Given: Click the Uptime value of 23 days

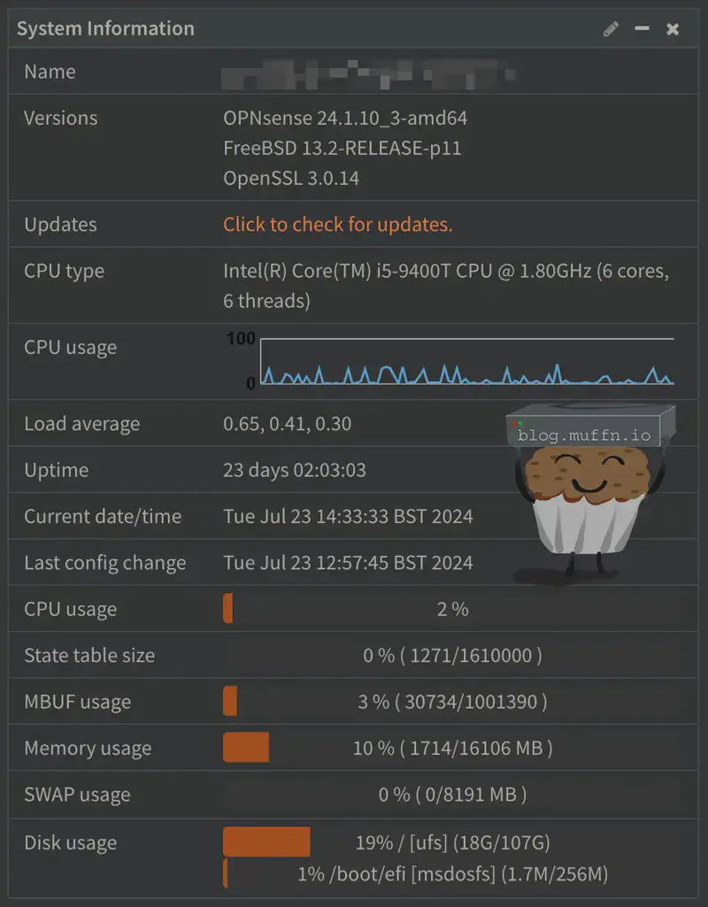Looking at the screenshot, I should coord(295,470).
